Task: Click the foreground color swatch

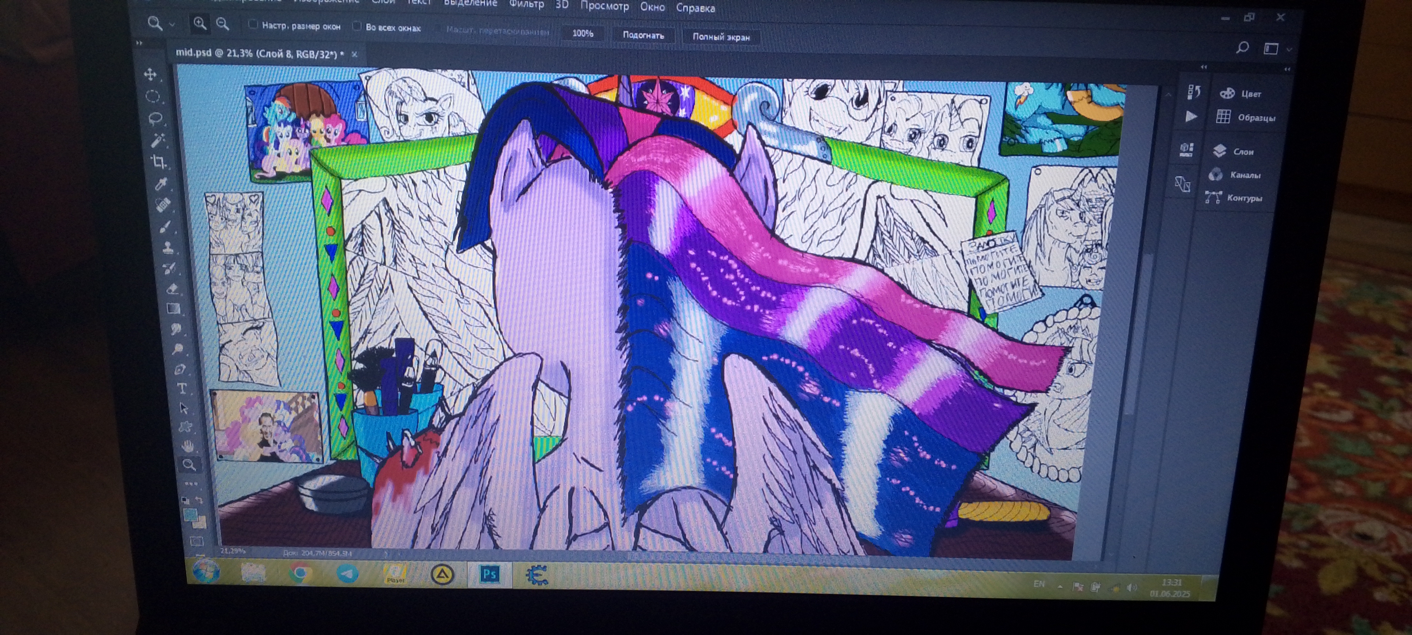Action: [190, 514]
